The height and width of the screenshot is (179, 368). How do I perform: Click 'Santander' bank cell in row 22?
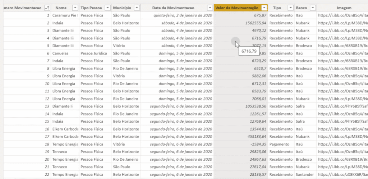(x=305, y=175)
